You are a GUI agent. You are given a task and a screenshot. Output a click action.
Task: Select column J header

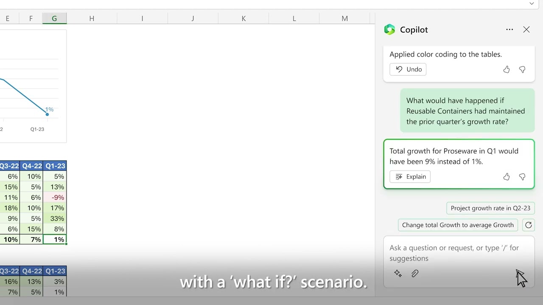(x=193, y=19)
